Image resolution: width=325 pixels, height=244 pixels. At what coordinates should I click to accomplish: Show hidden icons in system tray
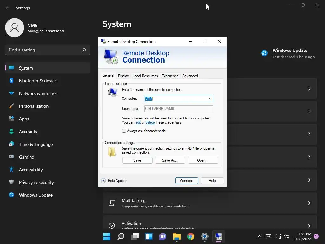click(x=260, y=236)
